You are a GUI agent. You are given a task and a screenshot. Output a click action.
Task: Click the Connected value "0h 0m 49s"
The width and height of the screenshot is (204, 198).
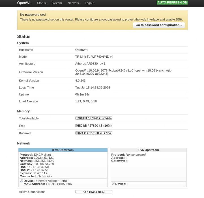[x=45, y=176]
